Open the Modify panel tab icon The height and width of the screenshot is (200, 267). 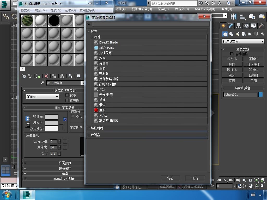[231, 26]
